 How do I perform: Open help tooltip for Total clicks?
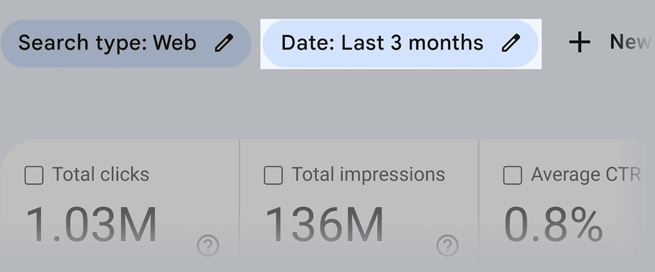[208, 245]
